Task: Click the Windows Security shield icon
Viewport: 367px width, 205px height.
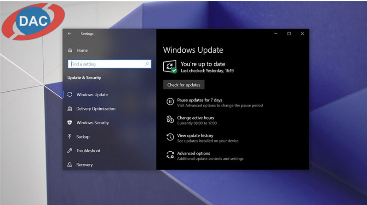Action: click(x=70, y=122)
